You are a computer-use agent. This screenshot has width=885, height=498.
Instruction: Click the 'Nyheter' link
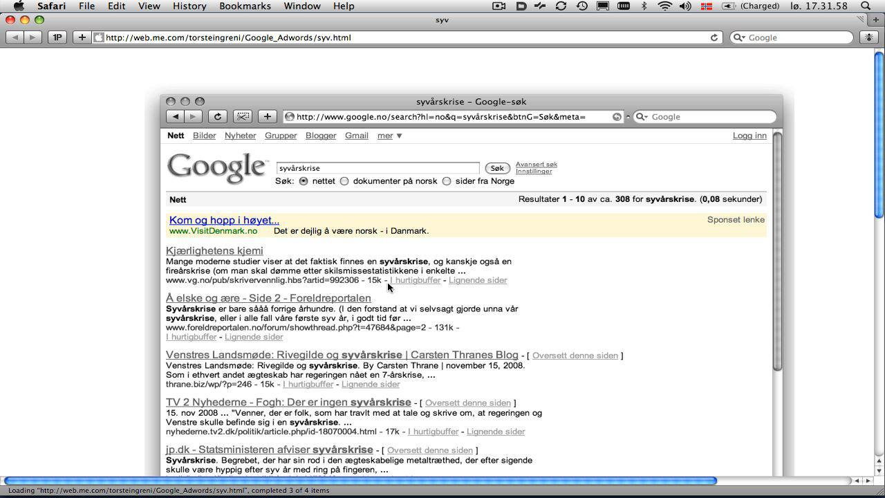[240, 136]
